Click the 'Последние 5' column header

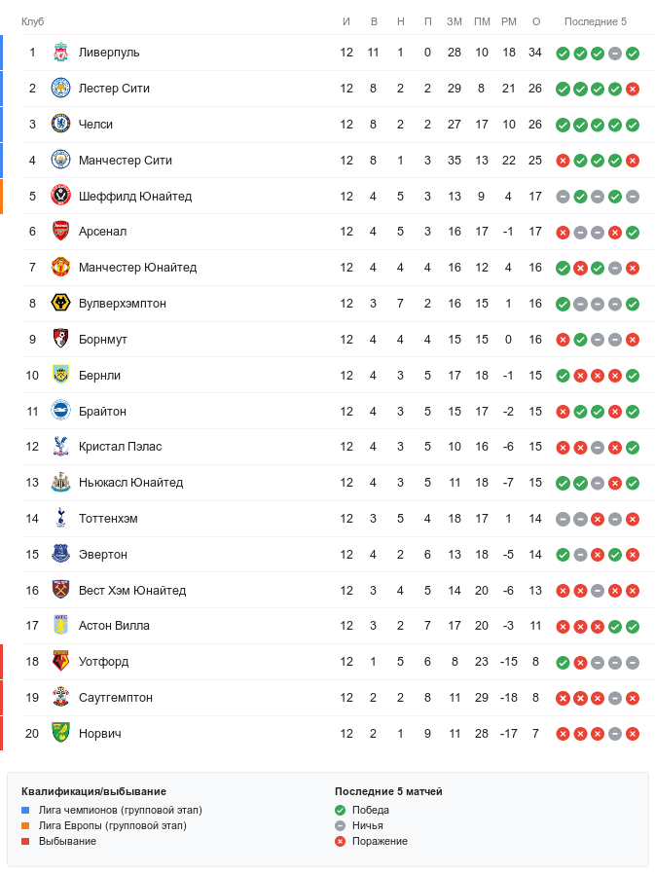click(596, 21)
